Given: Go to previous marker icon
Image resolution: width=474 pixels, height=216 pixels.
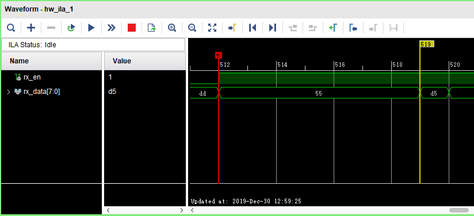Looking at the screenshot, I should [353, 28].
